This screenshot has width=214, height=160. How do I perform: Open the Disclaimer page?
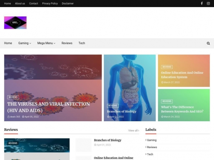click(x=67, y=4)
